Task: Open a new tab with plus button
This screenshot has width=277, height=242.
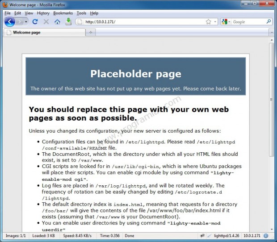Action: pyautogui.click(x=91, y=33)
